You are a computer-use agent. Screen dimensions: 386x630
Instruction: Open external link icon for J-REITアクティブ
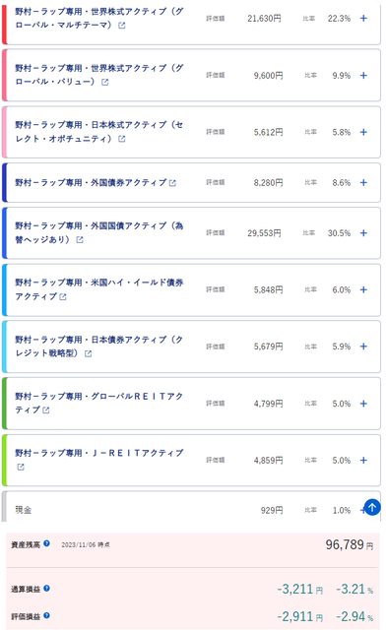coord(21,467)
